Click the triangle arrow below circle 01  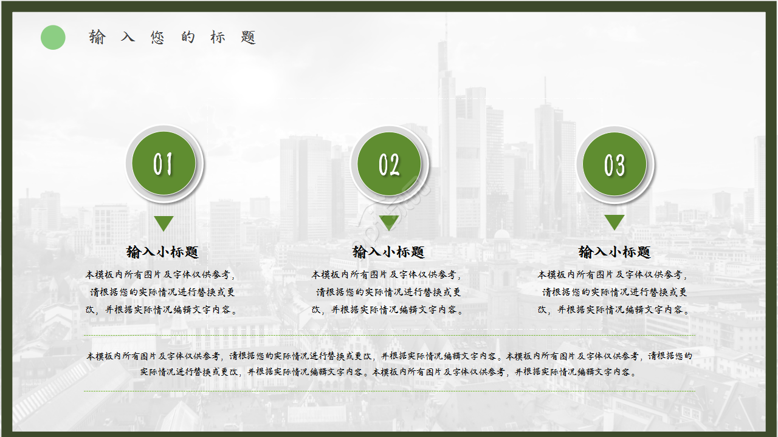pyautogui.click(x=163, y=222)
